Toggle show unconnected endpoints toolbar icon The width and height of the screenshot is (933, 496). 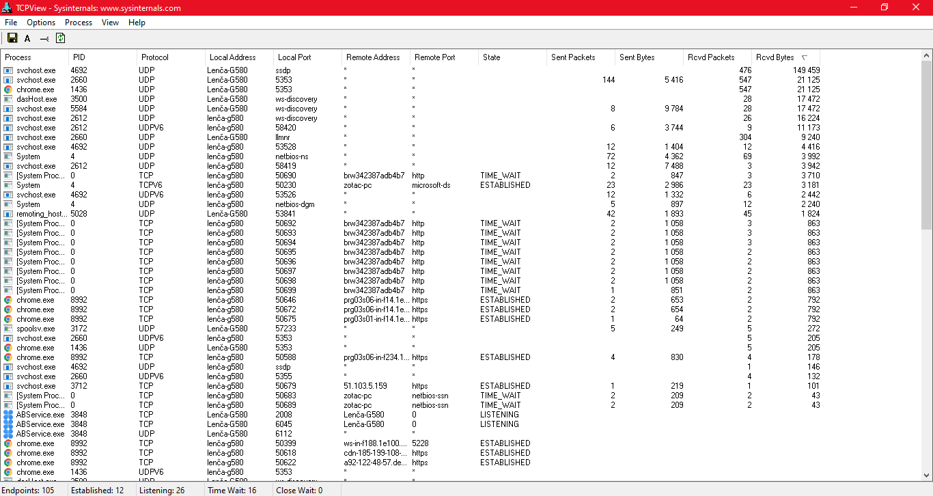(44, 39)
